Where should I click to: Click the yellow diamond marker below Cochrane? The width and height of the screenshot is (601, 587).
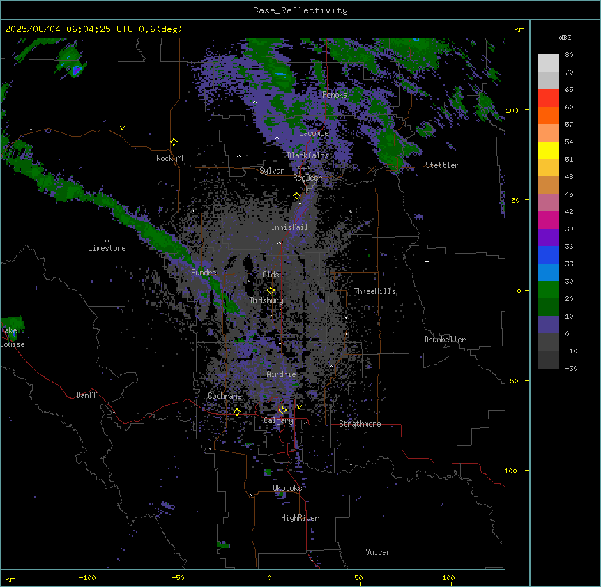click(x=237, y=411)
